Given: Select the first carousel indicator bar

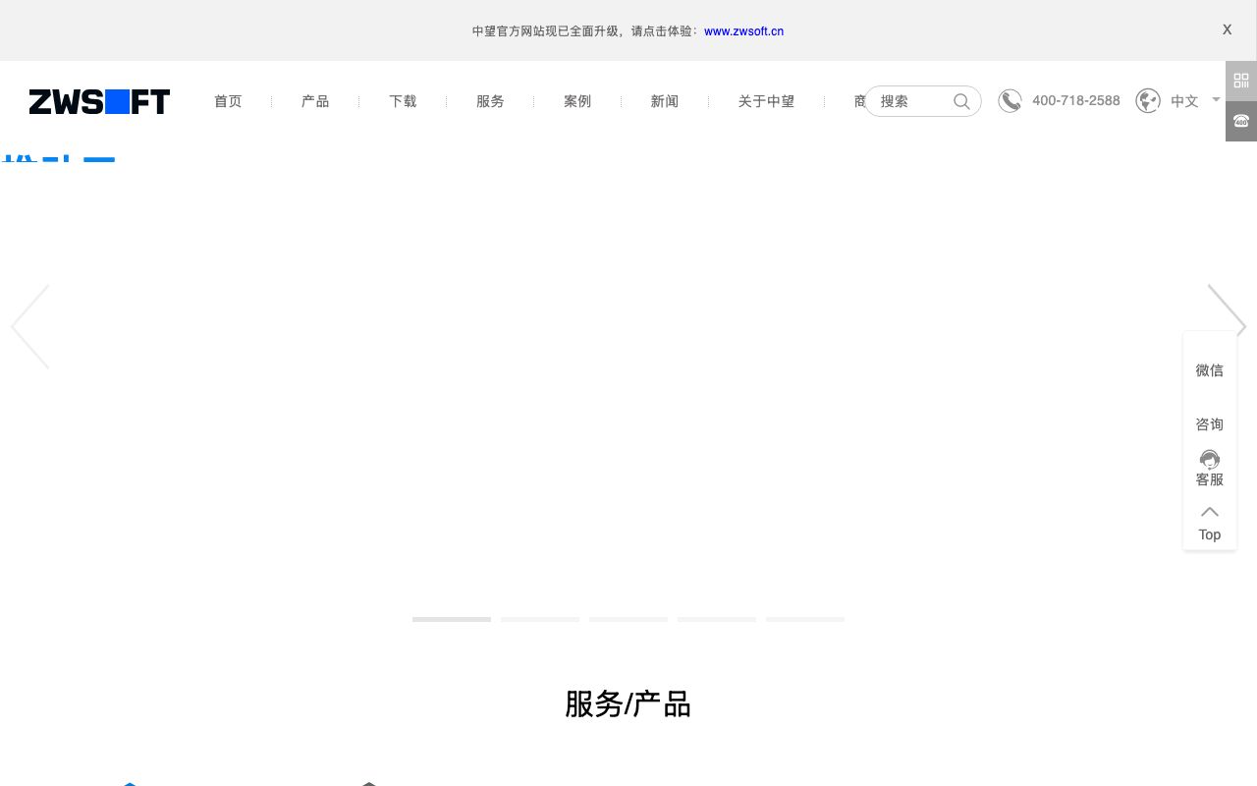Looking at the screenshot, I should pyautogui.click(x=452, y=619).
